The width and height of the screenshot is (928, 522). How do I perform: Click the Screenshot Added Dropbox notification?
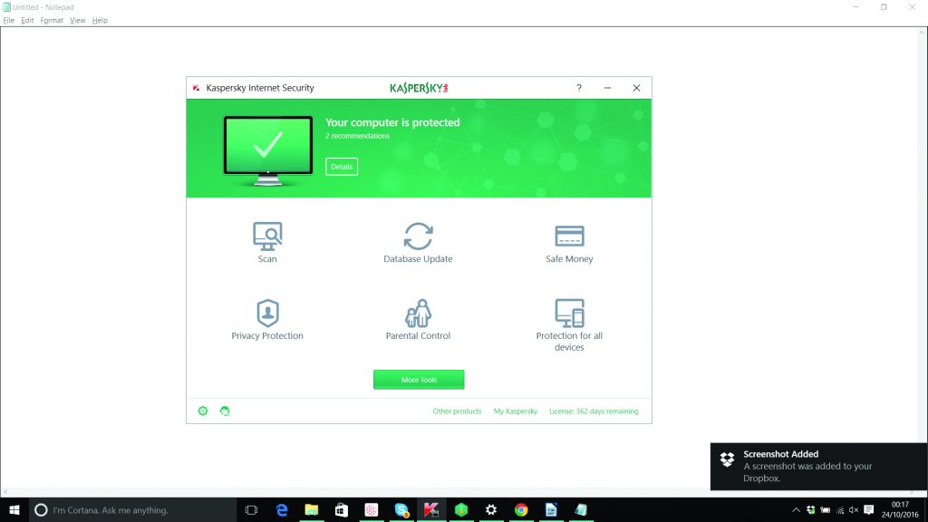[x=819, y=467]
